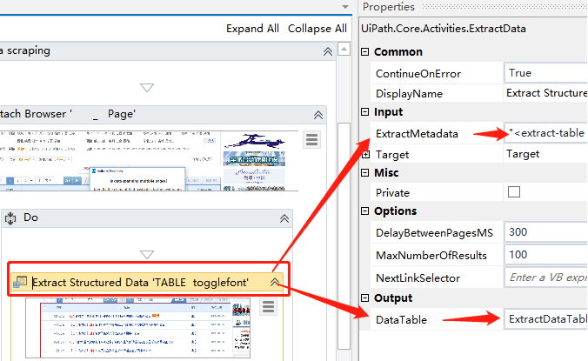588x361 pixels.
Task: Edit the DelayBetweenPagesMS value 300
Action: click(x=546, y=232)
